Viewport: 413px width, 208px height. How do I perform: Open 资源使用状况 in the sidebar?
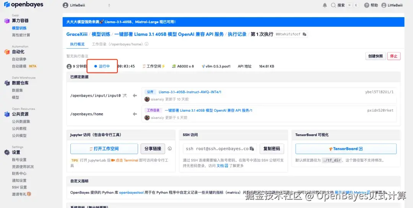[23, 167]
